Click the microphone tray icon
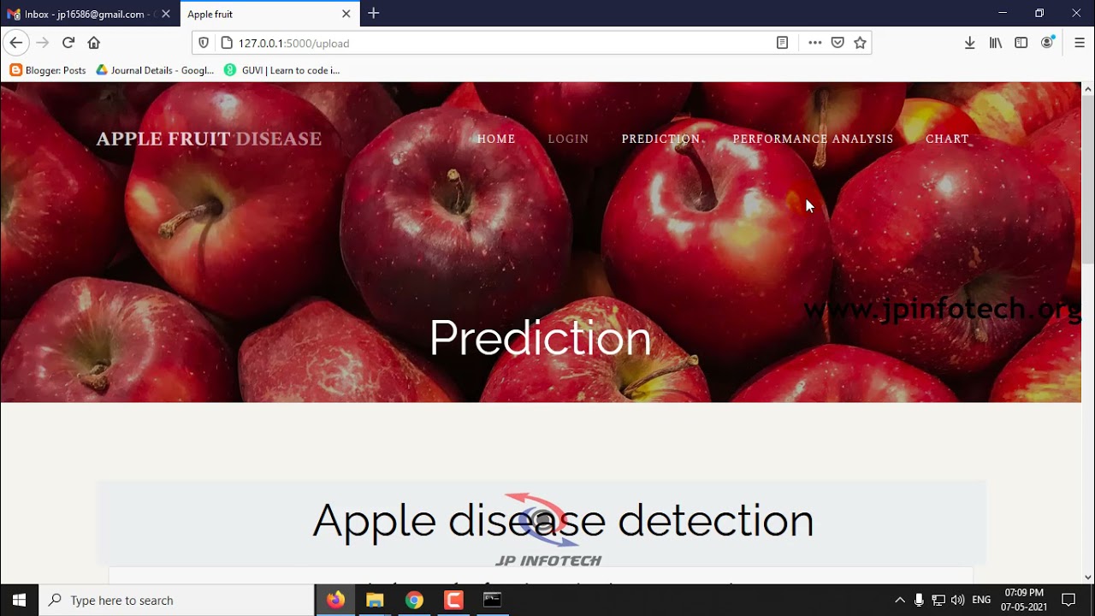Viewport: 1095px width, 616px height. click(x=919, y=600)
